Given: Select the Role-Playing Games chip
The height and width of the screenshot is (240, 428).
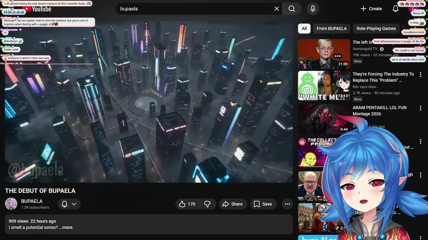Looking at the screenshot, I should (376, 28).
